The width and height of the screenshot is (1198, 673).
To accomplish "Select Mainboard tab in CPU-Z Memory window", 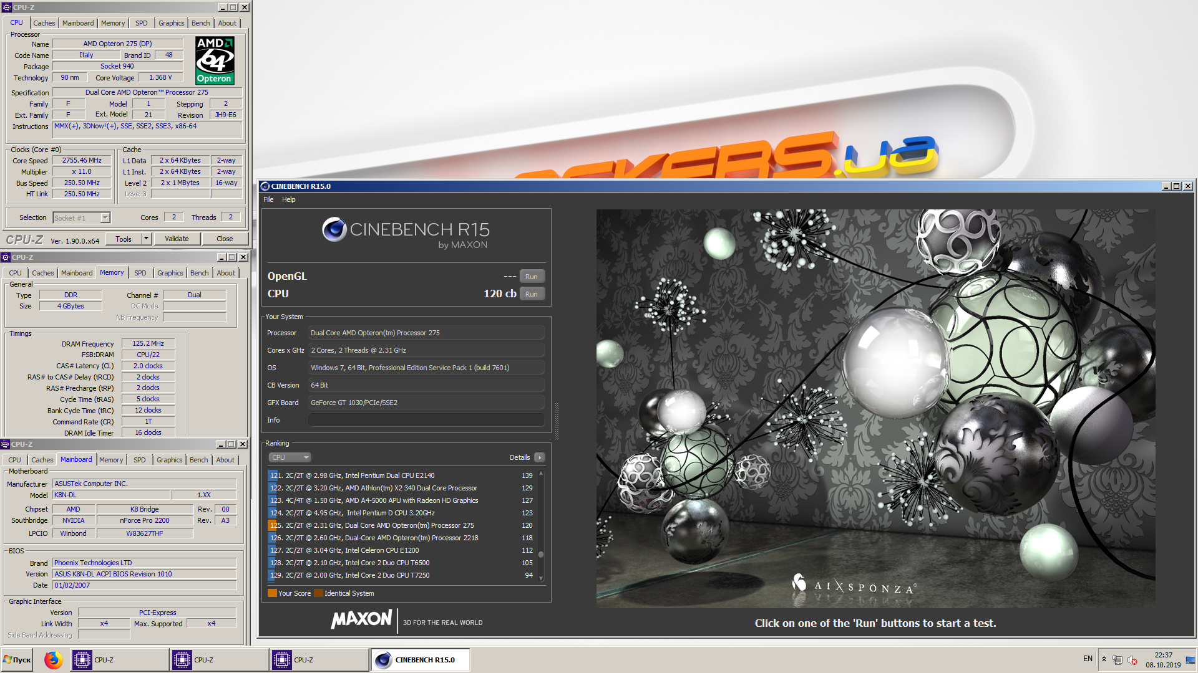I will click(77, 273).
